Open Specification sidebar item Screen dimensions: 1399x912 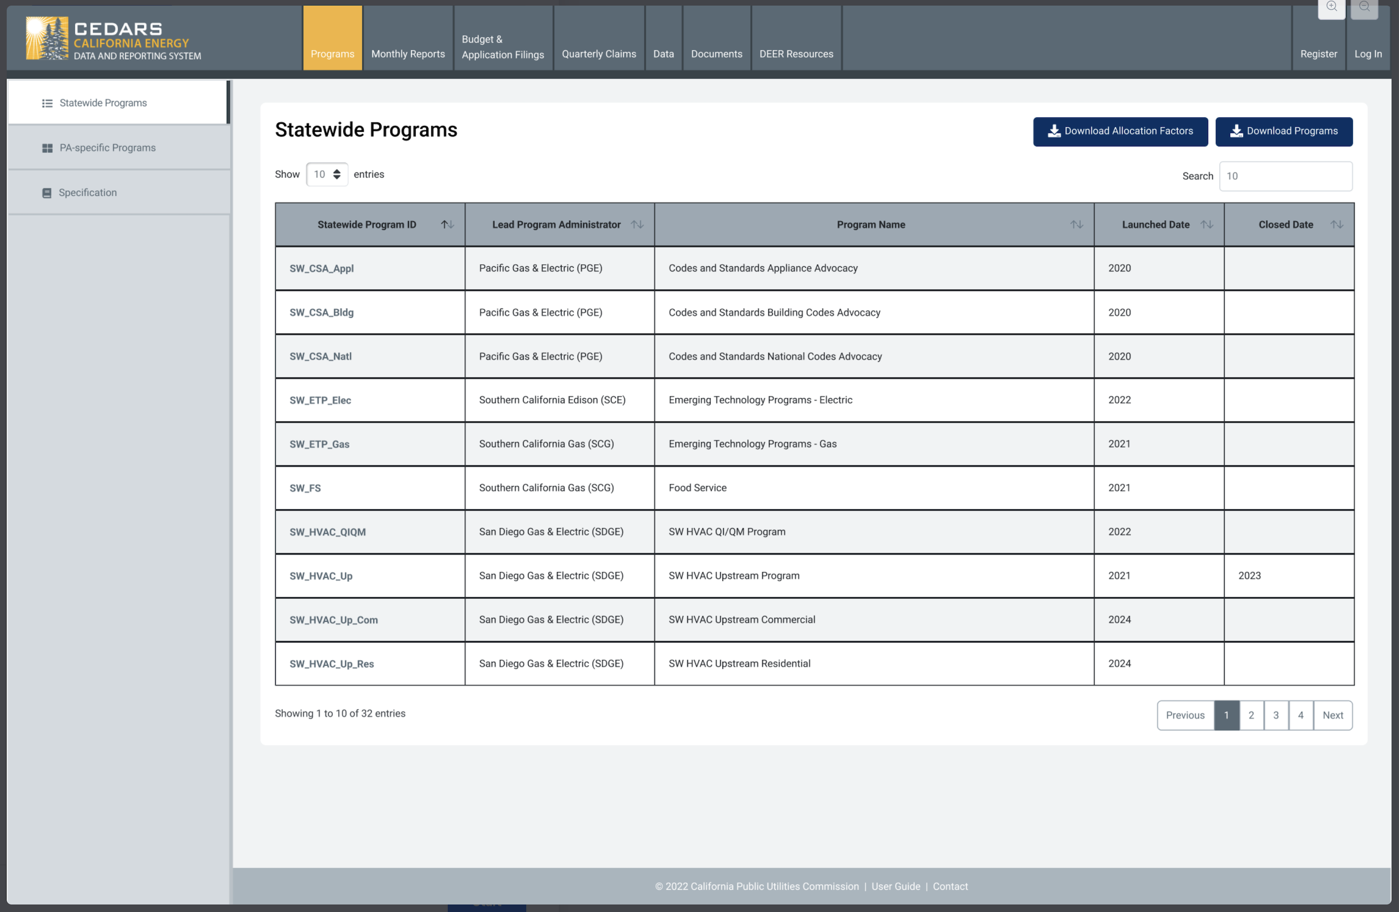click(x=87, y=193)
